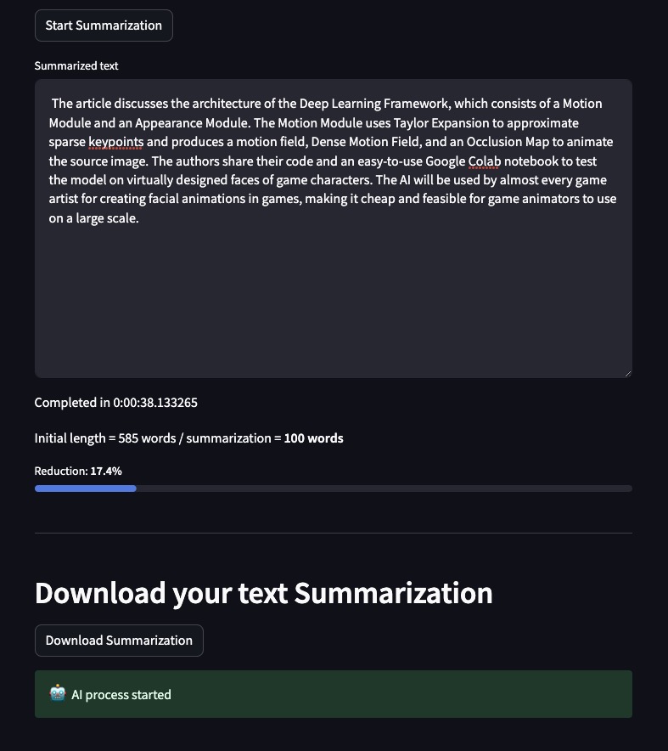
Task: Click the underlined word "keypoints" in the summary
Action: [115, 142]
